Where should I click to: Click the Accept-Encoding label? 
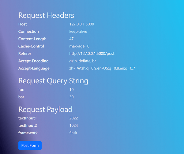[33, 61]
